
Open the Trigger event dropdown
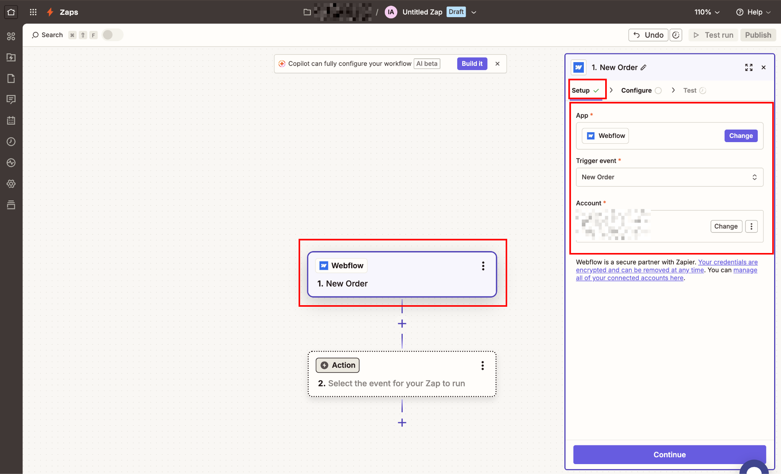(669, 177)
